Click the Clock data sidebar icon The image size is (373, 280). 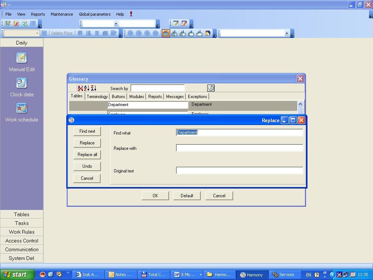point(21,83)
